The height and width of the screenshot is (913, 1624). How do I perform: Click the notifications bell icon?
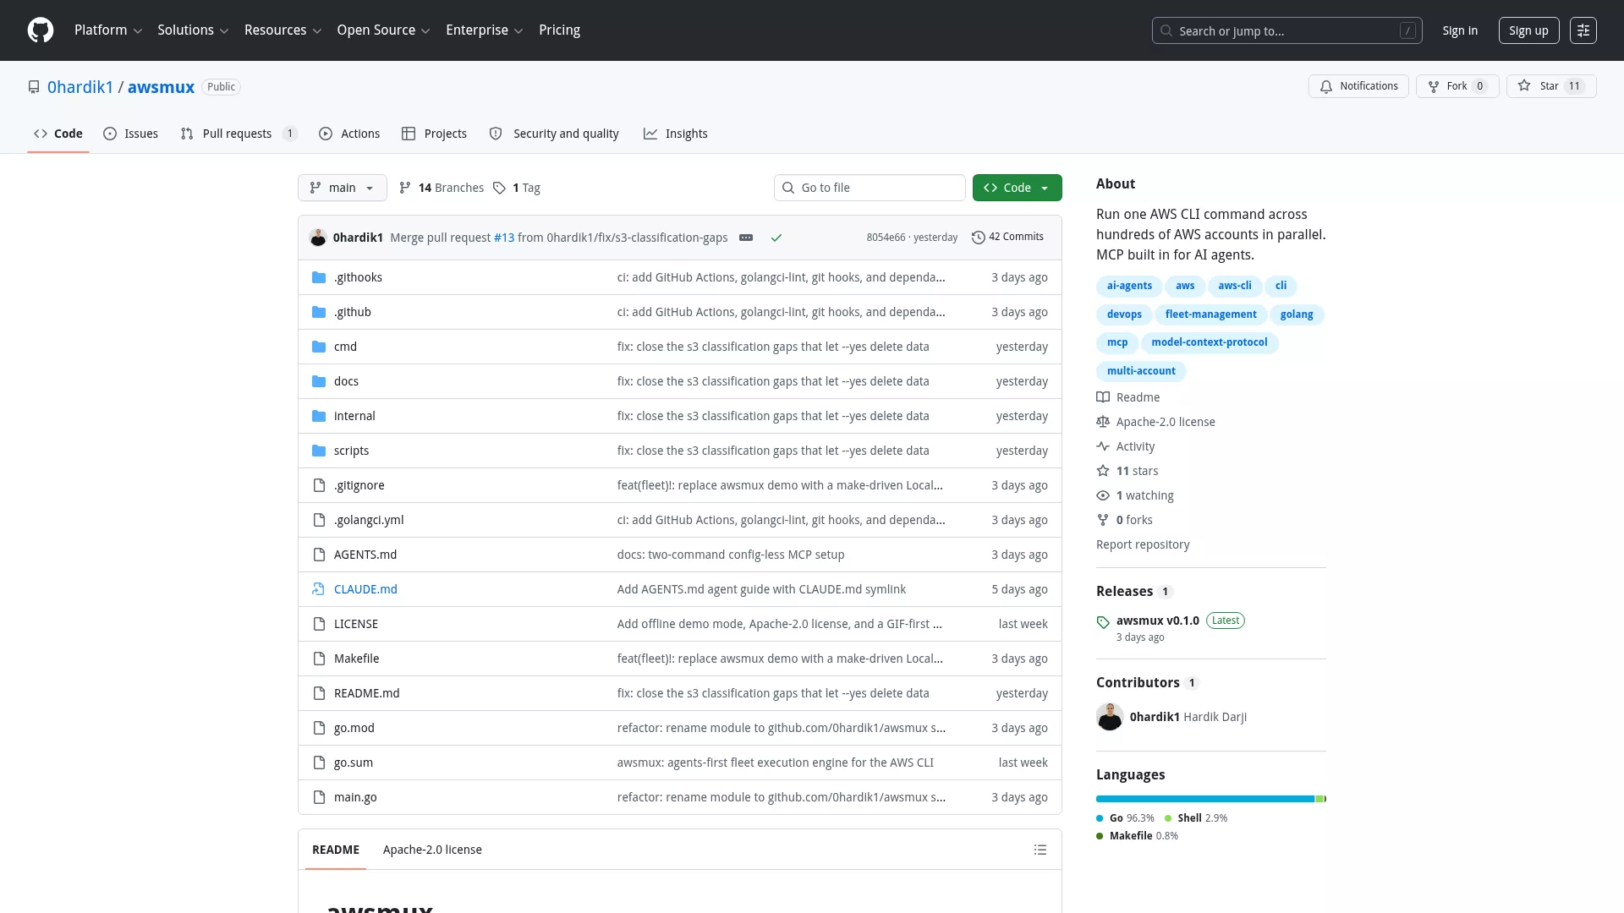(1326, 86)
